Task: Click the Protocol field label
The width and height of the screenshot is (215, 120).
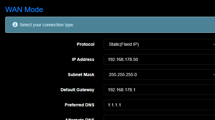Action: [x=85, y=44]
